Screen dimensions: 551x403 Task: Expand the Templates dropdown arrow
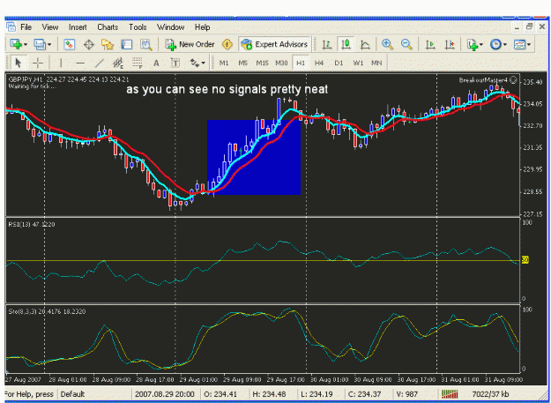coord(528,45)
